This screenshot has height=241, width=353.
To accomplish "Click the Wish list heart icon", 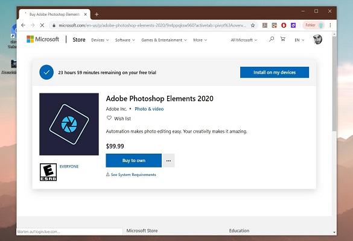I will pyautogui.click(x=109, y=118).
